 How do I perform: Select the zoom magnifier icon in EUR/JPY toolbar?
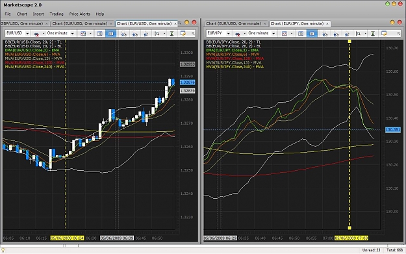[358, 34]
